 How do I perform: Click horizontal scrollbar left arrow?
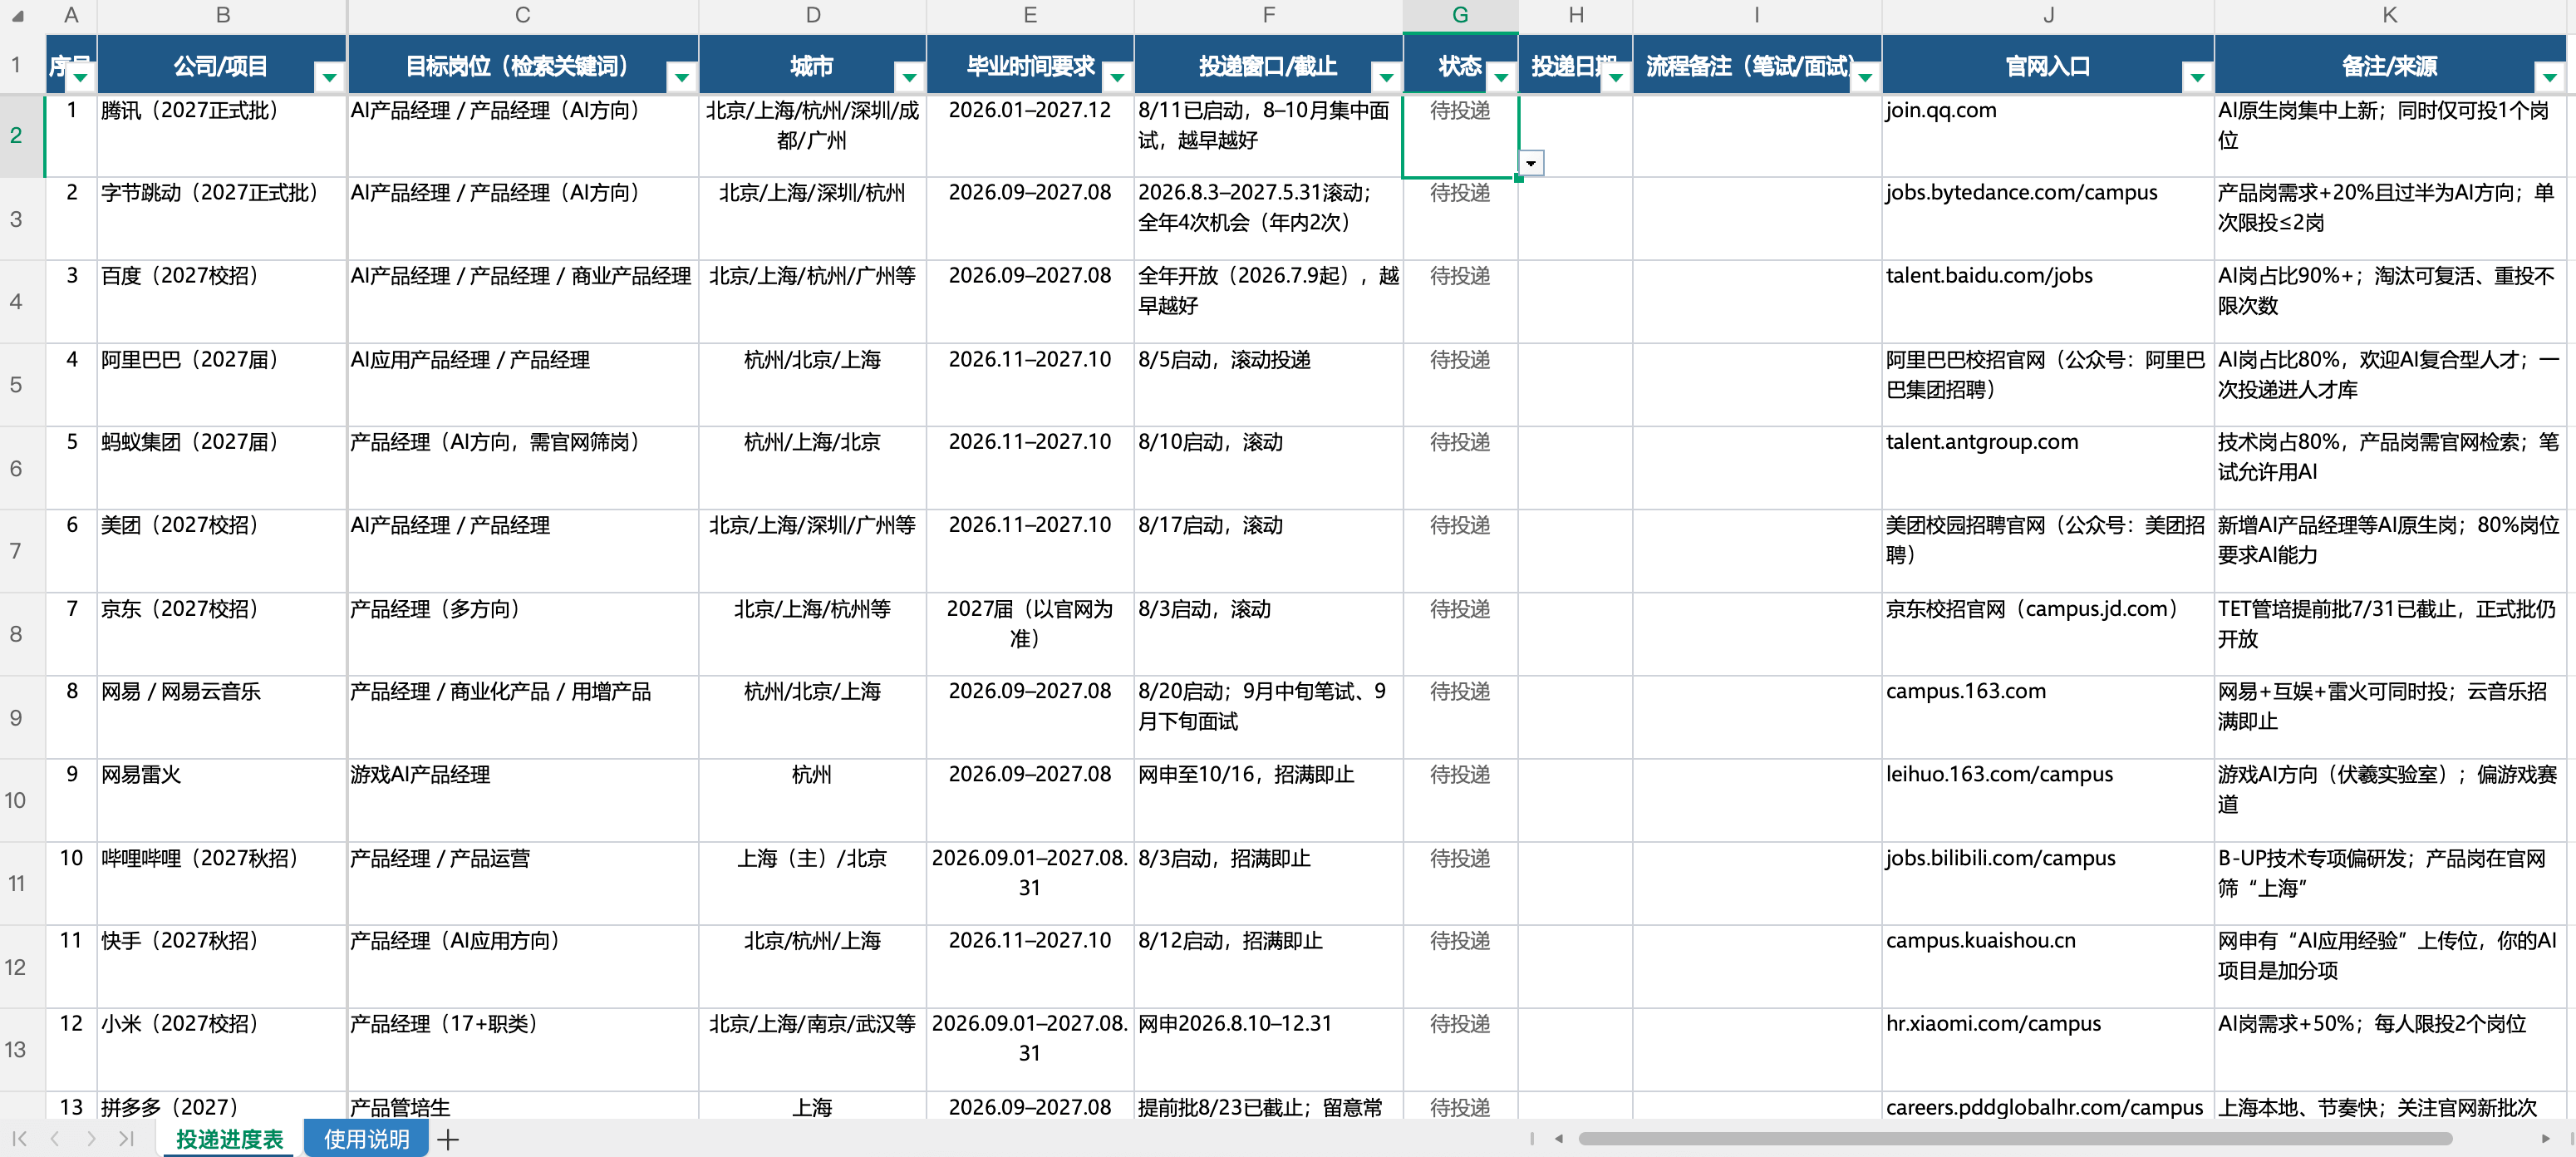[1559, 1139]
